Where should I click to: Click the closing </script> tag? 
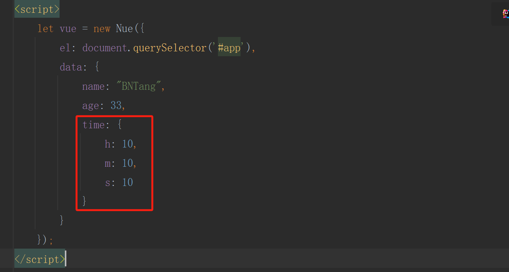(40, 259)
